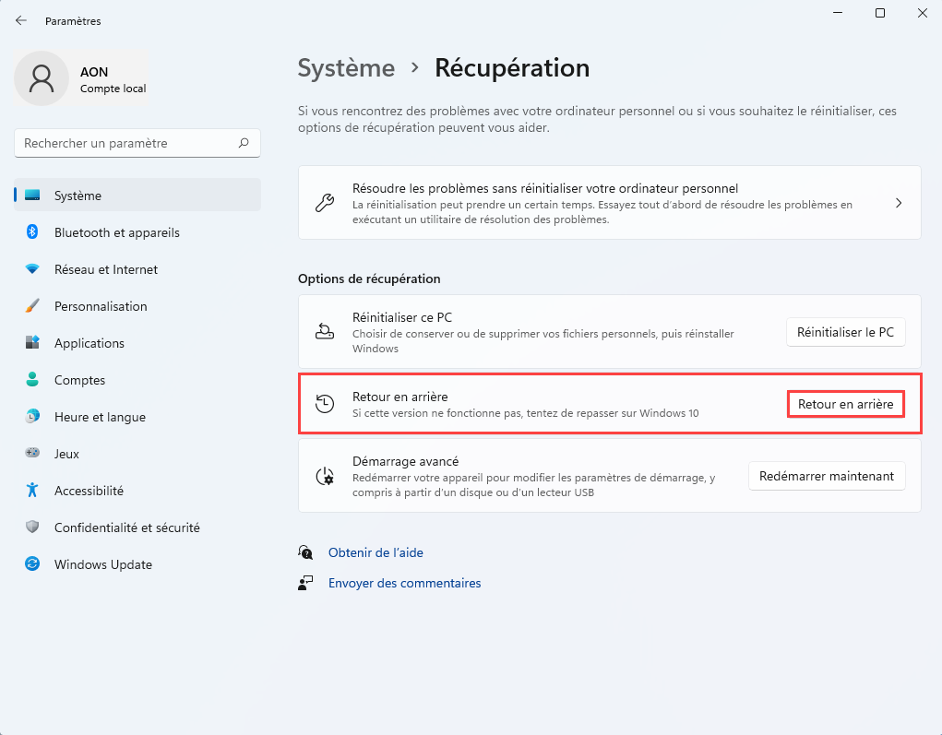Select Applications in the sidebar
942x735 pixels.
[89, 343]
